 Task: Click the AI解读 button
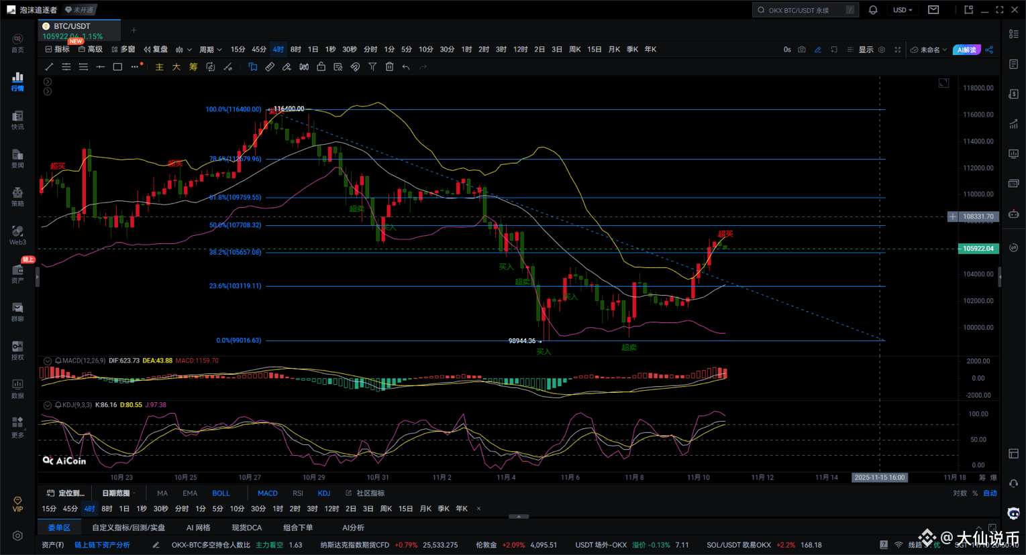pos(966,50)
